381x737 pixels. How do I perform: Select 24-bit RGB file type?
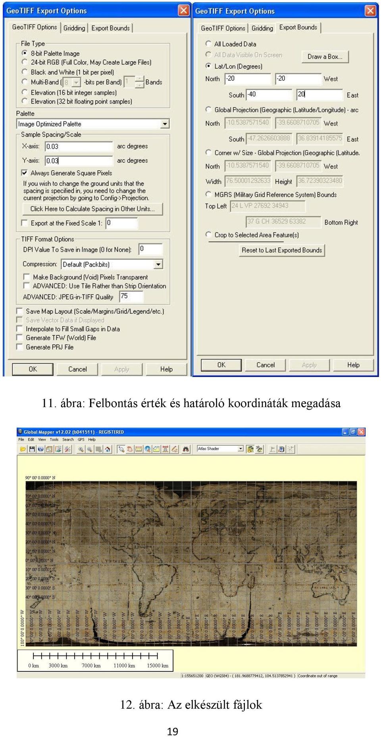click(x=25, y=62)
